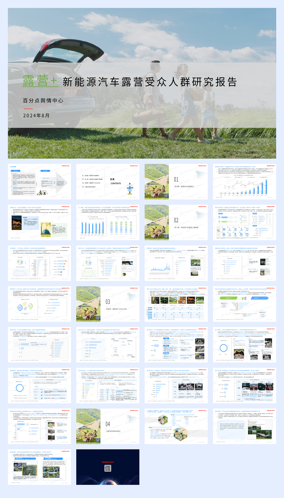This screenshot has width=284, height=498.
Task: Click the green 露营+ logo text on the cover
Action: (40, 81)
